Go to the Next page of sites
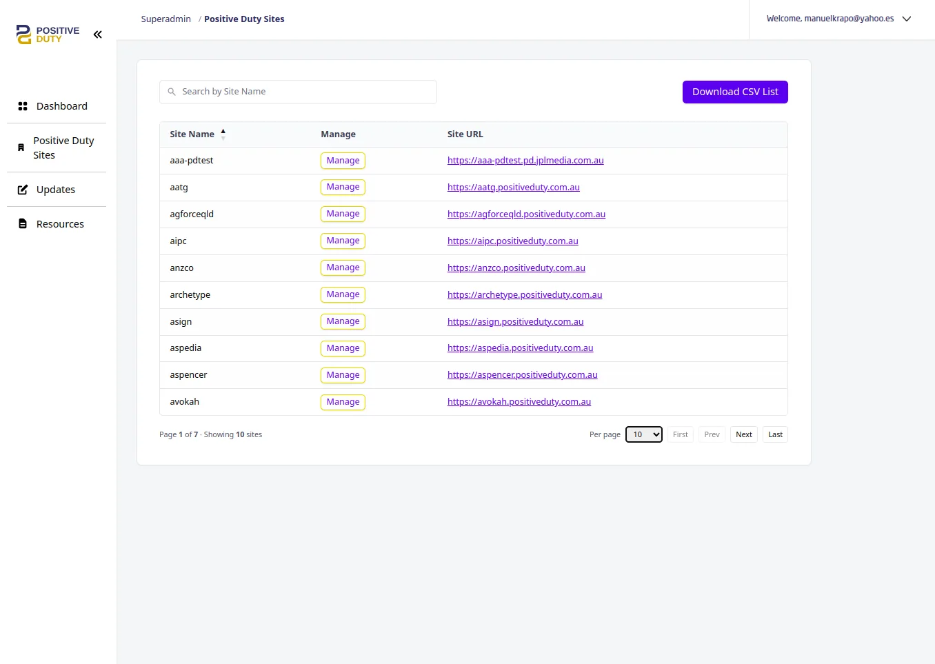Screen dimensions: 935x664 (x=743, y=434)
